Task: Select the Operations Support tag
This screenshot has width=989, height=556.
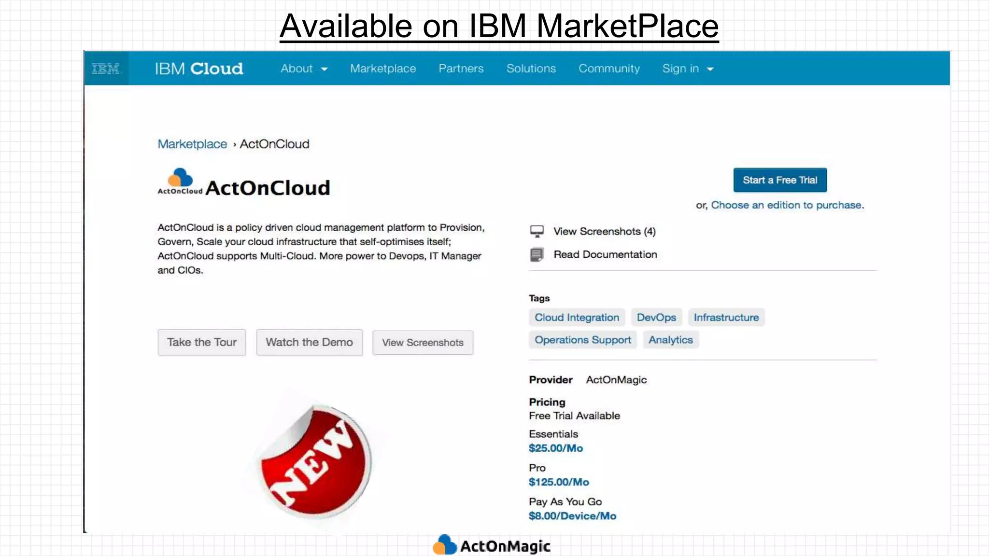Action: pos(583,340)
